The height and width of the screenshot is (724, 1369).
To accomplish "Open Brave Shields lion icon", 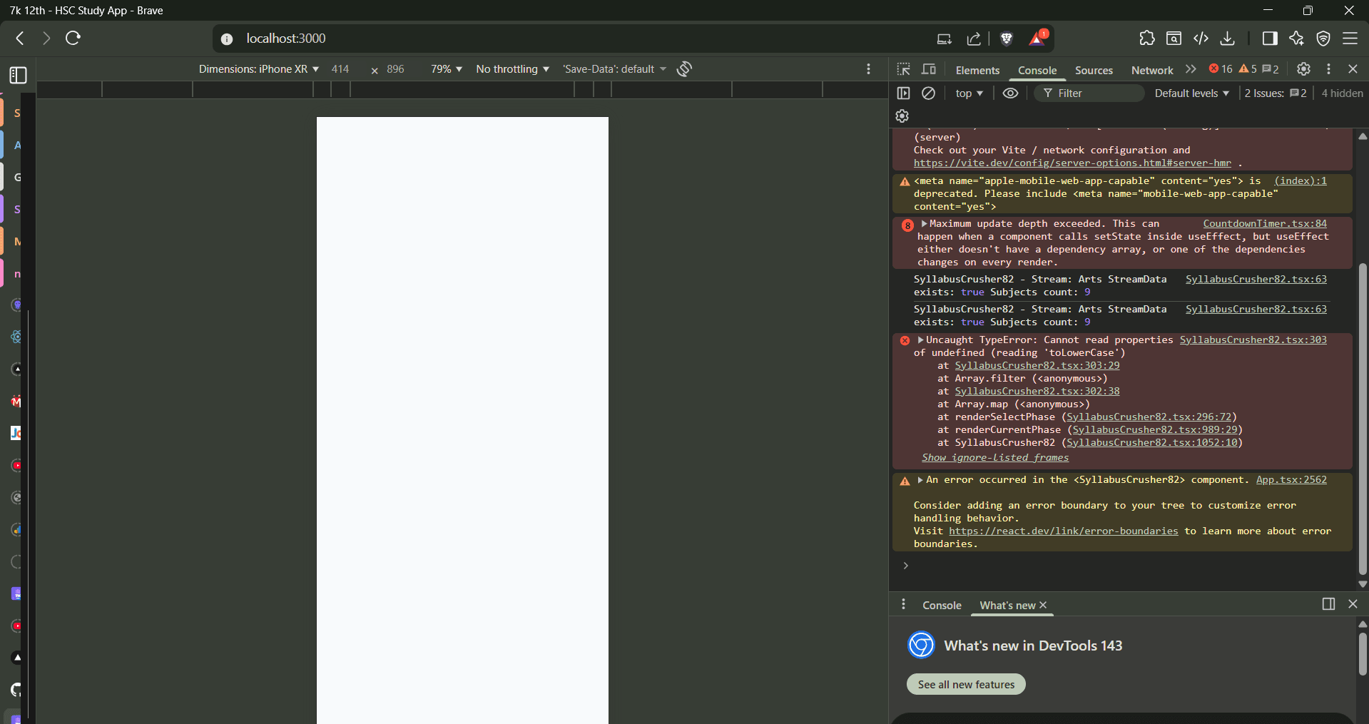I will point(1007,39).
